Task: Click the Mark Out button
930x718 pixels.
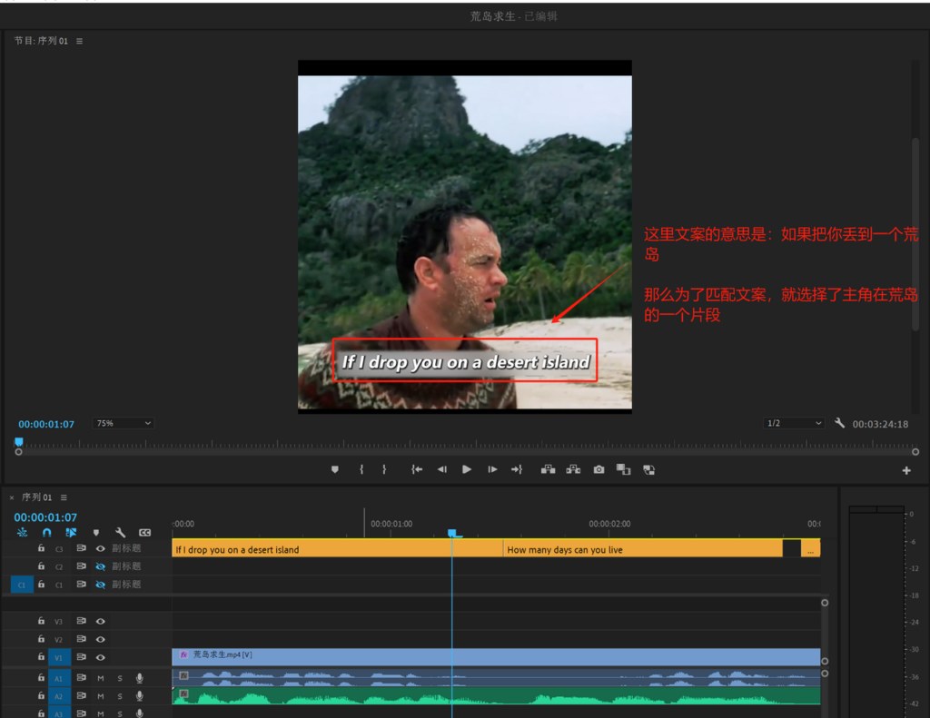Action: [384, 469]
